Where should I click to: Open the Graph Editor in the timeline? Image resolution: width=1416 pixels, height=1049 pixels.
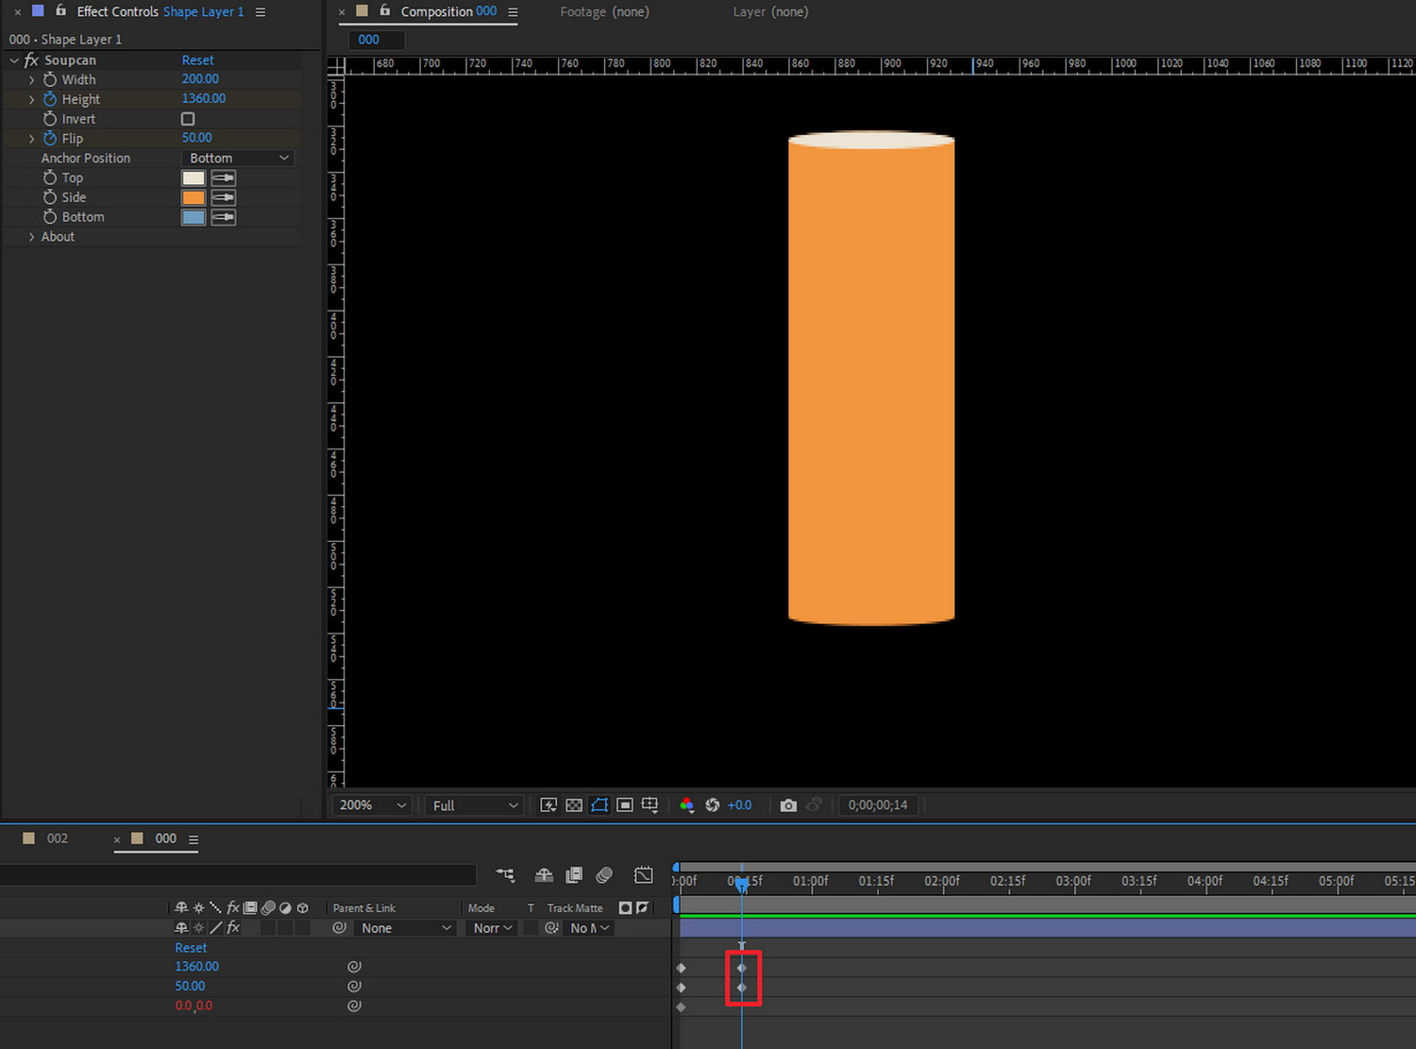644,875
